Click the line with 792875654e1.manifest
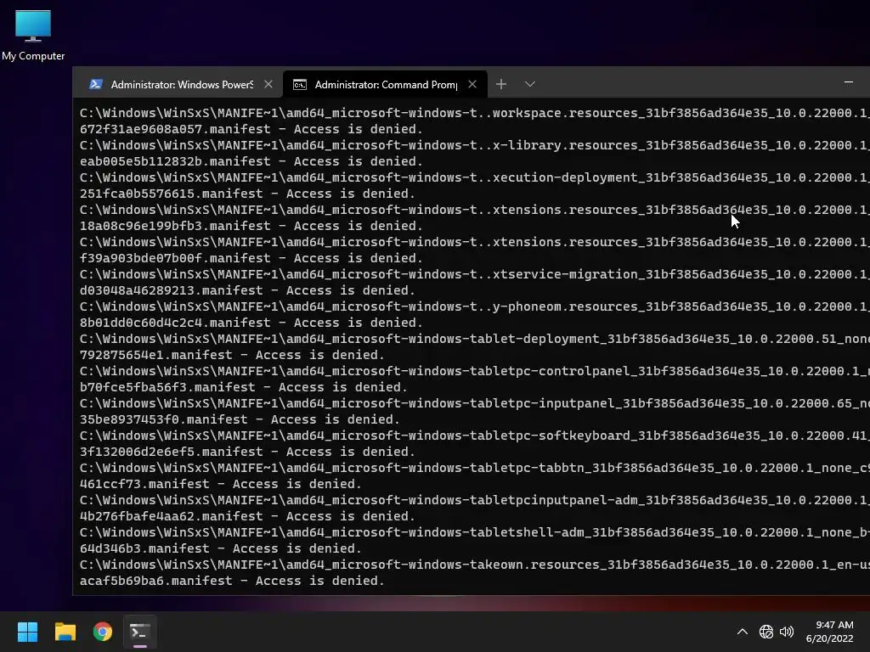870x652 pixels. pos(232,355)
